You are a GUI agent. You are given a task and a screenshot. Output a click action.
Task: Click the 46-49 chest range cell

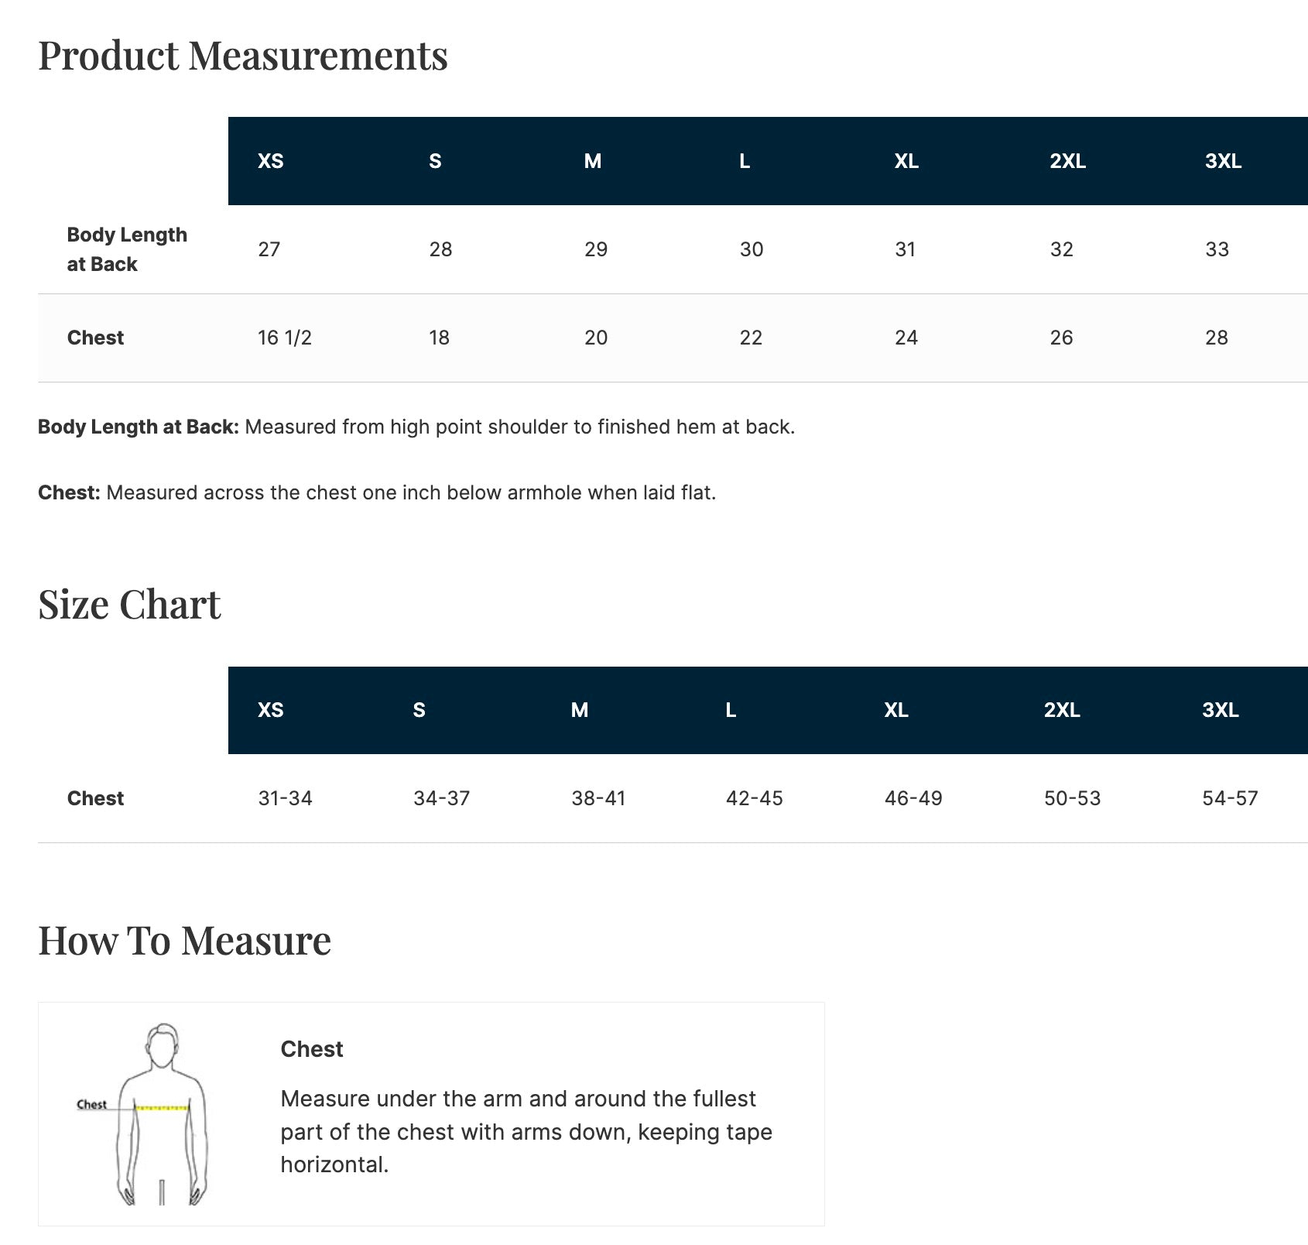click(913, 798)
